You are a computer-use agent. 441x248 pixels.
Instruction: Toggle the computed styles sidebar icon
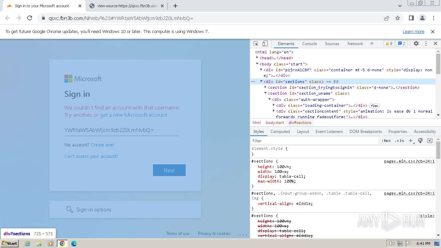[x=430, y=141]
